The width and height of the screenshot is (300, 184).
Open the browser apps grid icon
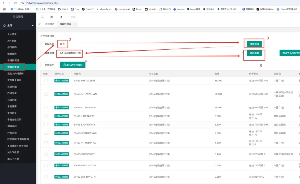tap(4, 9)
